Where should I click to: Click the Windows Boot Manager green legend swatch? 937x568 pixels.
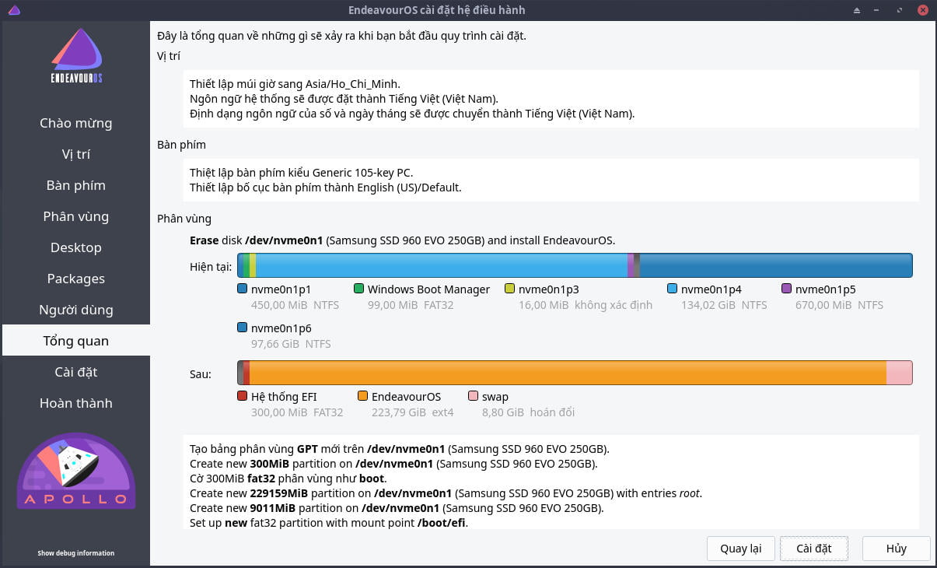[358, 289]
